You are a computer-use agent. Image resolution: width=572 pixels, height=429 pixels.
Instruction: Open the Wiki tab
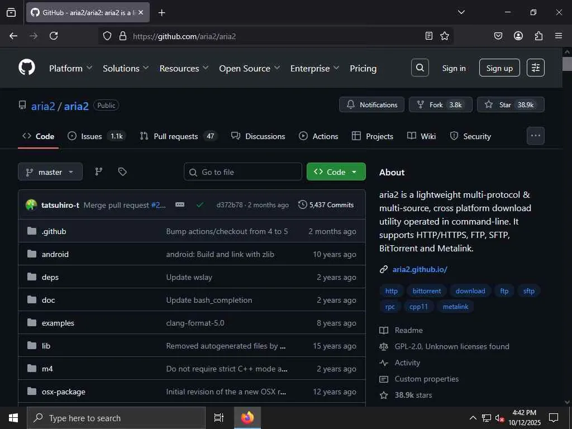(x=421, y=136)
